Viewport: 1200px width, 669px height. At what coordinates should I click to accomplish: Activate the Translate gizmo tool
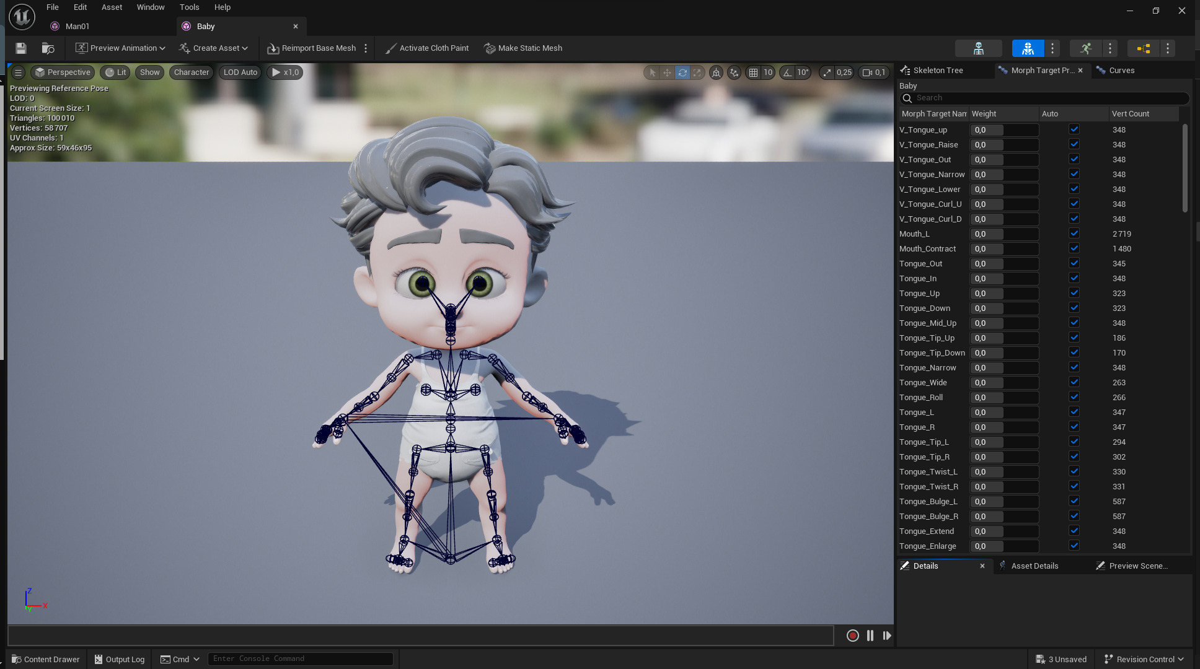click(667, 72)
